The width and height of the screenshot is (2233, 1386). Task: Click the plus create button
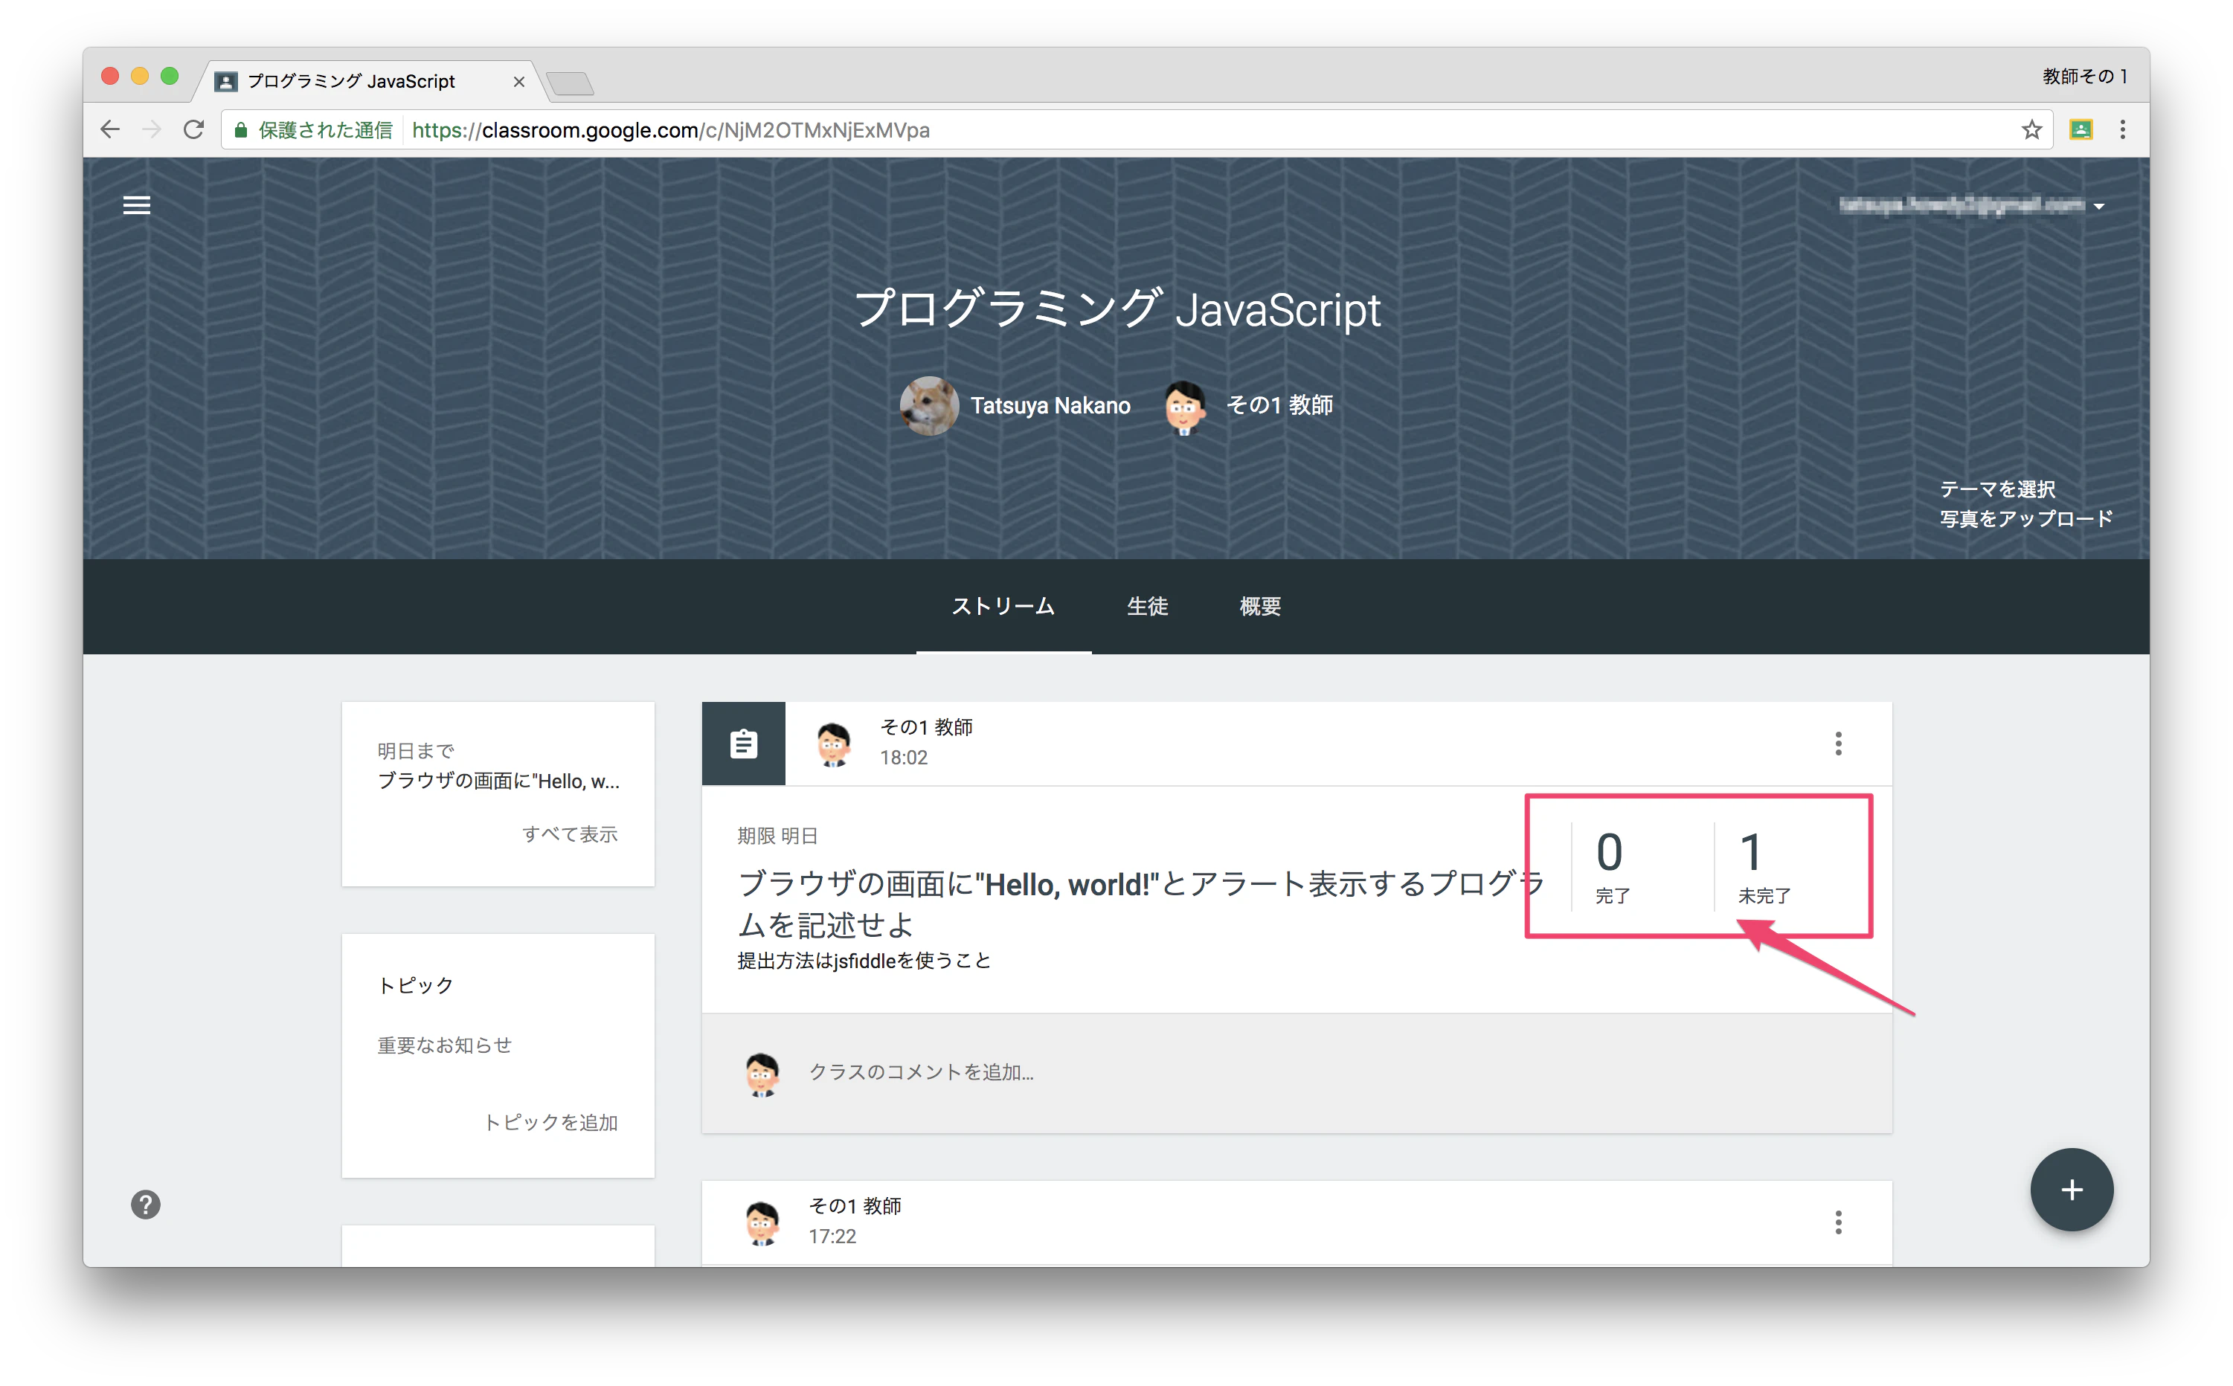coord(2071,1190)
